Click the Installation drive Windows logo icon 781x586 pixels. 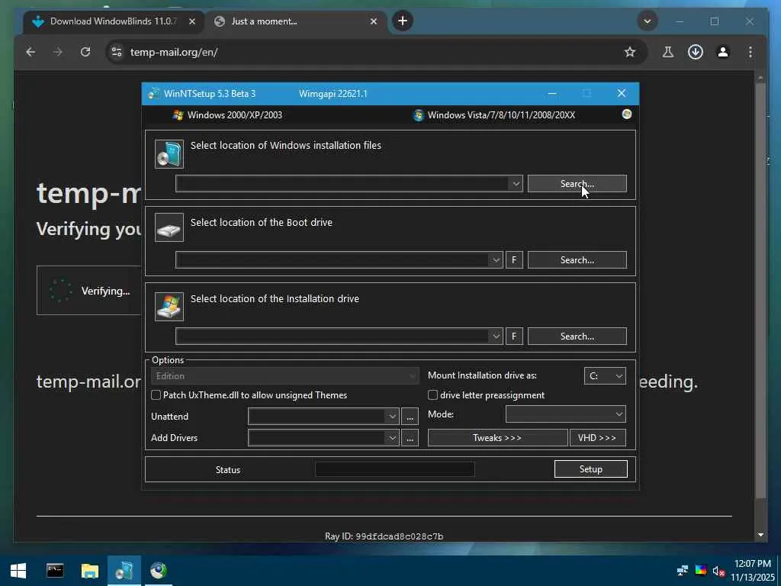coord(169,307)
